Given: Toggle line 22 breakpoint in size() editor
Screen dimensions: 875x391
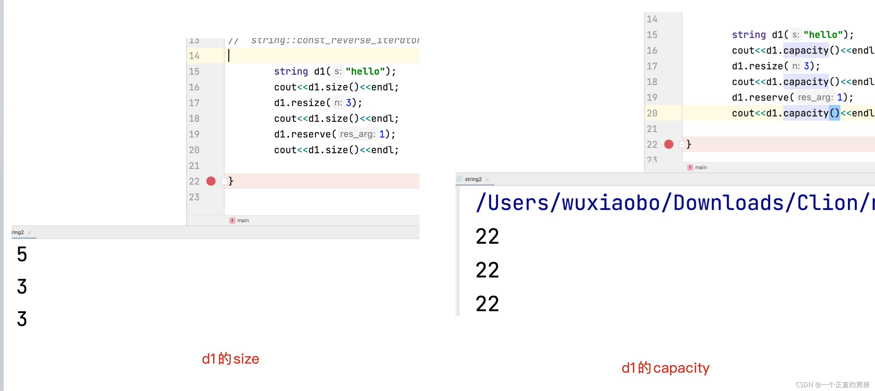Looking at the screenshot, I should coord(211,181).
